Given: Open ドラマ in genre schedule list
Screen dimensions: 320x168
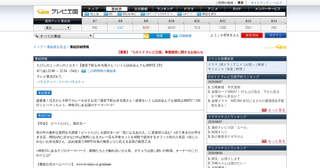Looking at the screenshot, I should tap(213, 65).
